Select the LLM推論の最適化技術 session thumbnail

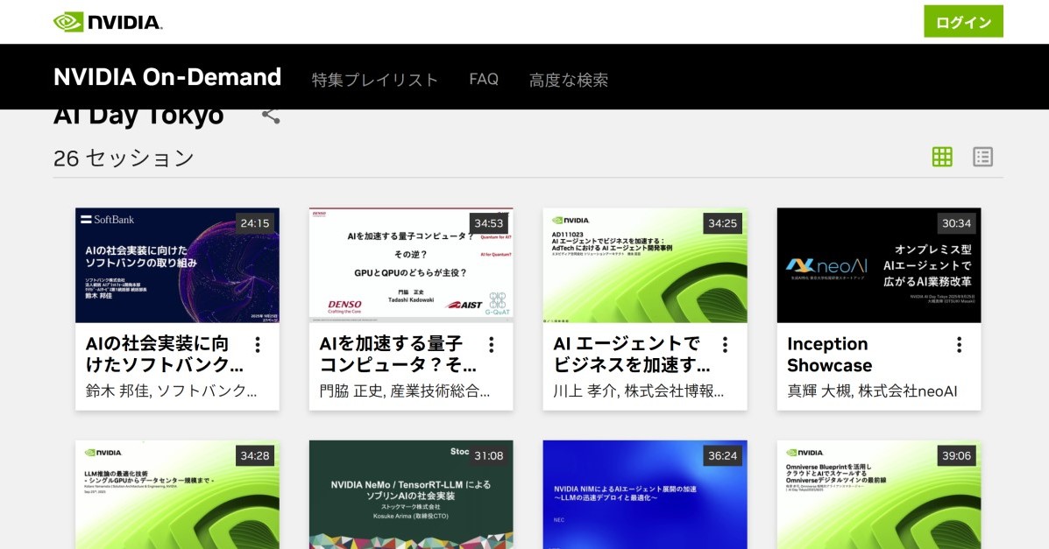(x=177, y=495)
